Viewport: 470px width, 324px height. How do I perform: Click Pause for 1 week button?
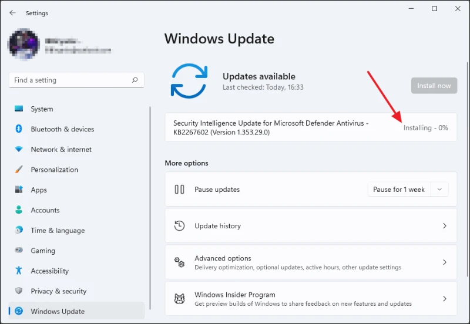coord(399,189)
